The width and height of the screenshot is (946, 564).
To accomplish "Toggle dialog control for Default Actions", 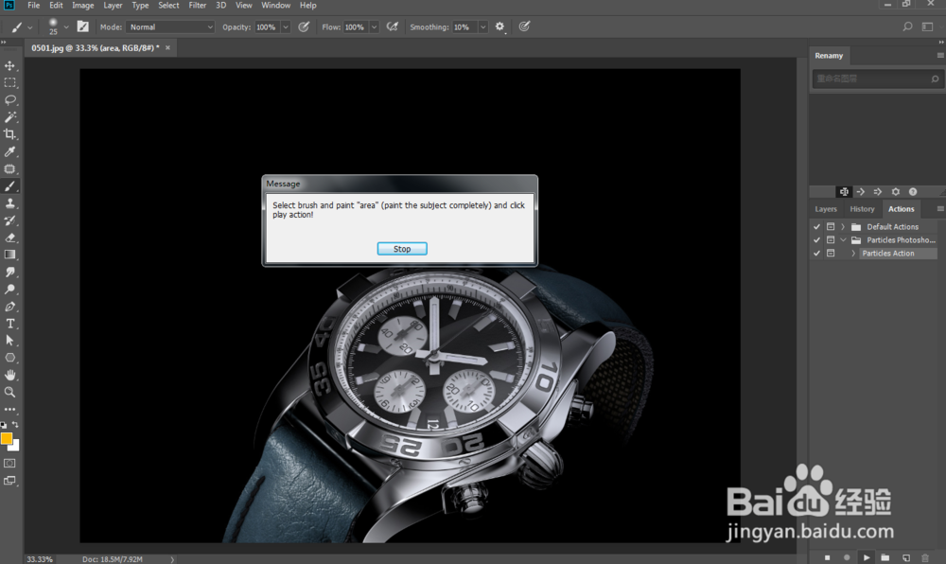I will pyautogui.click(x=831, y=227).
